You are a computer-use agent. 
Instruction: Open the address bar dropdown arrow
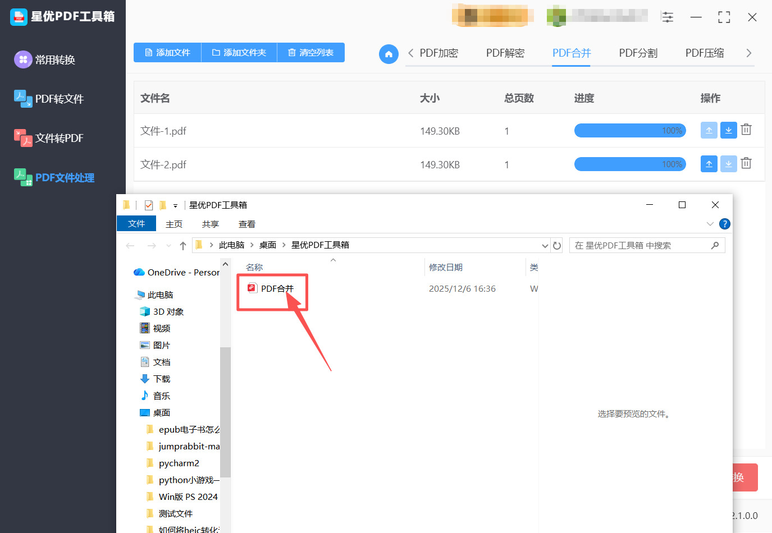pos(543,245)
